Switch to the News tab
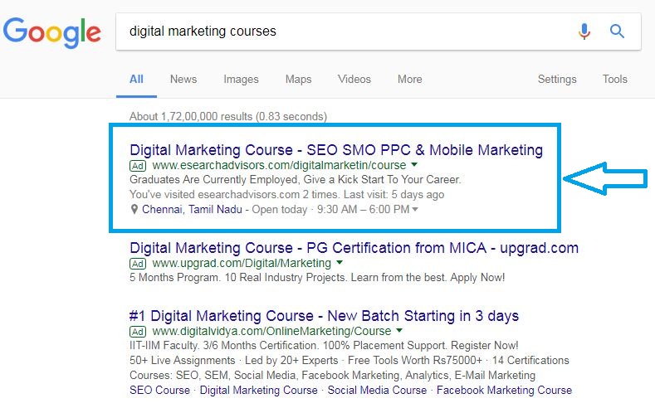 183,80
